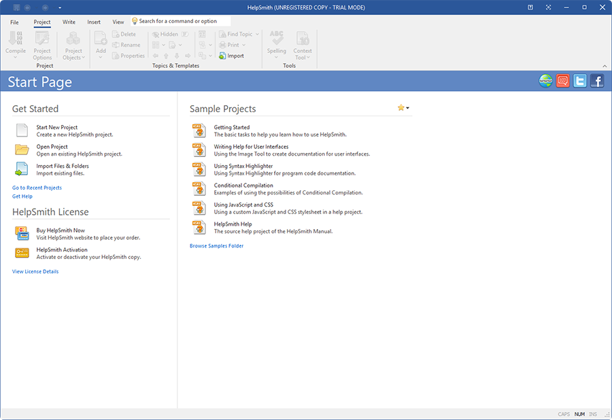Click the Get Help link
This screenshot has height=420, width=612.
(x=22, y=196)
